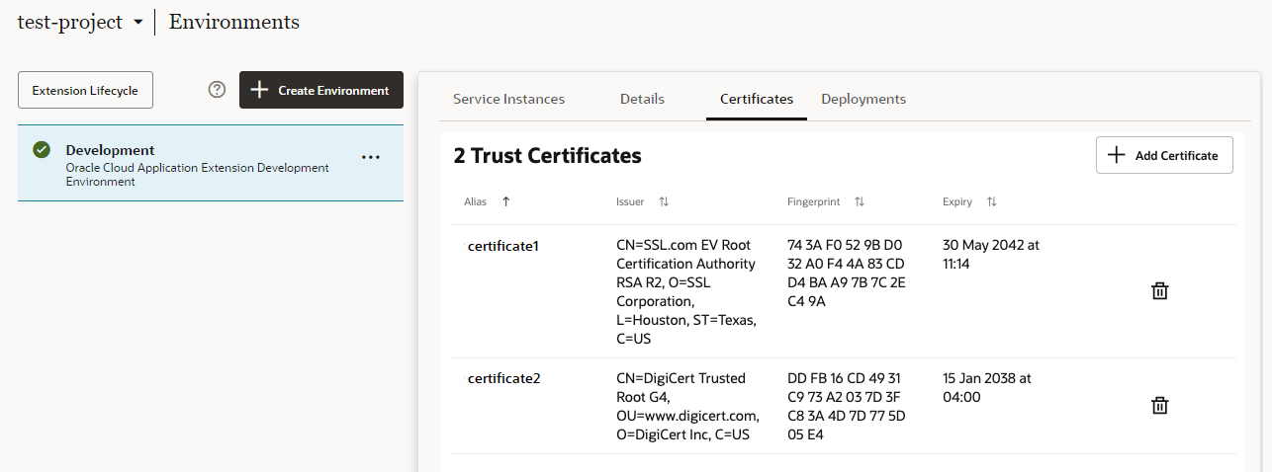
Task: Select the Certificates tab
Action: (757, 99)
